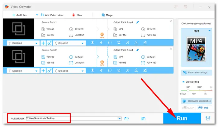The height and width of the screenshot is (127, 218).
Task: Toggle Hardware acceleration
Action: coord(197,101)
